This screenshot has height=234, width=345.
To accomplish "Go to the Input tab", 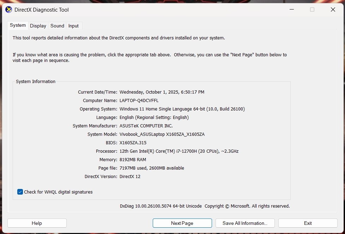I will tap(73, 26).
